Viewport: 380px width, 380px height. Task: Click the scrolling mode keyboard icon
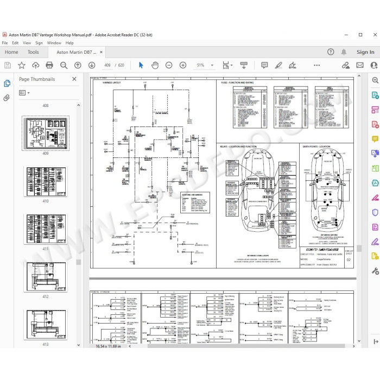point(244,65)
